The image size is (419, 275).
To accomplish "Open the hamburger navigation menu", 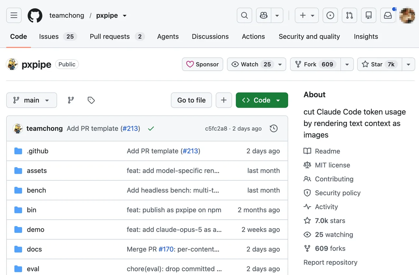I will point(14,15).
